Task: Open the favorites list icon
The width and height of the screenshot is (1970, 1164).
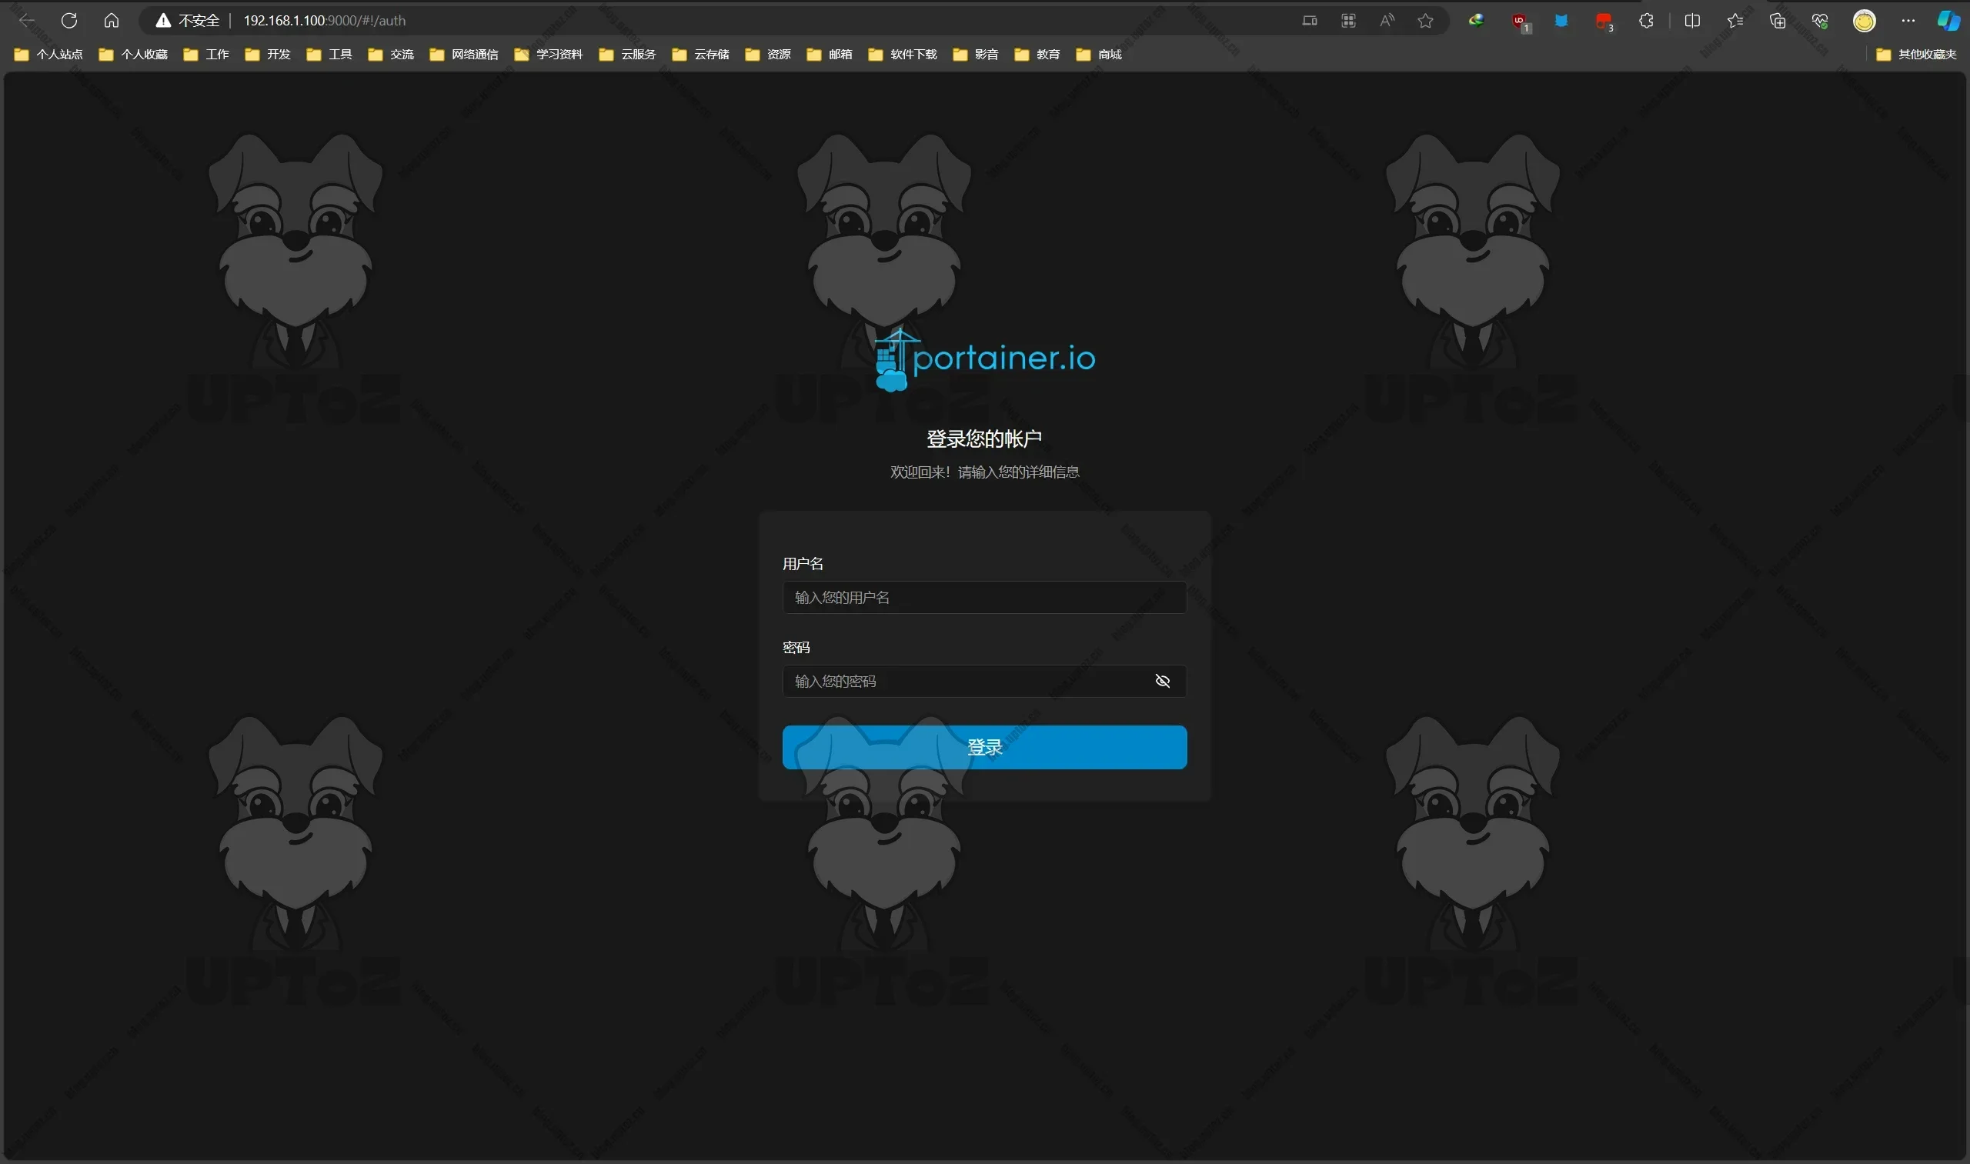Action: tap(1735, 21)
